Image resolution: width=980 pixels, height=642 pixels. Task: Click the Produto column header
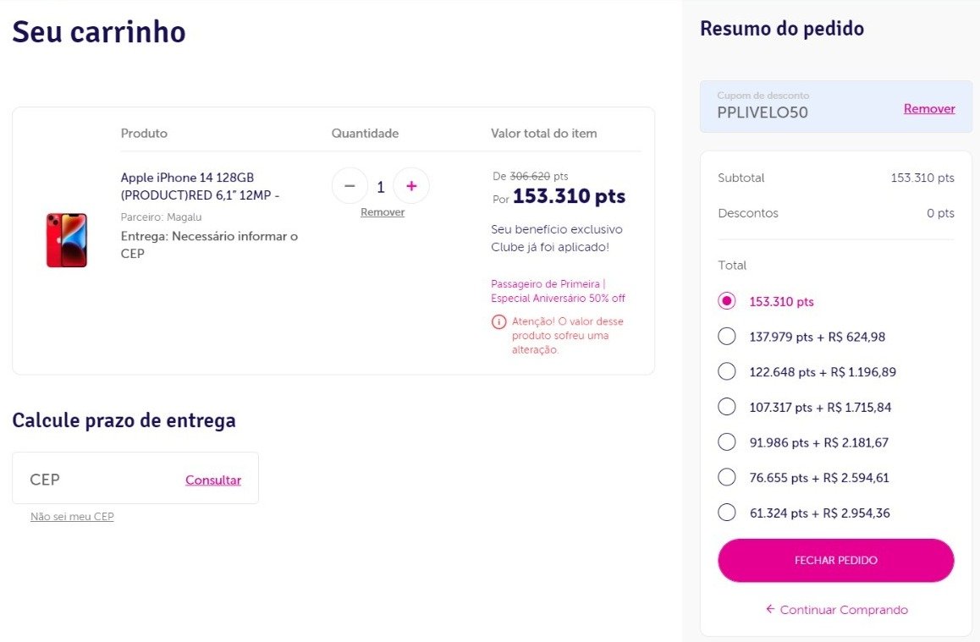pyautogui.click(x=144, y=133)
